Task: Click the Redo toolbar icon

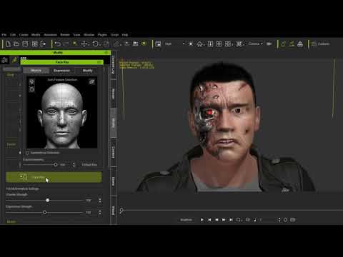Action: [66, 44]
